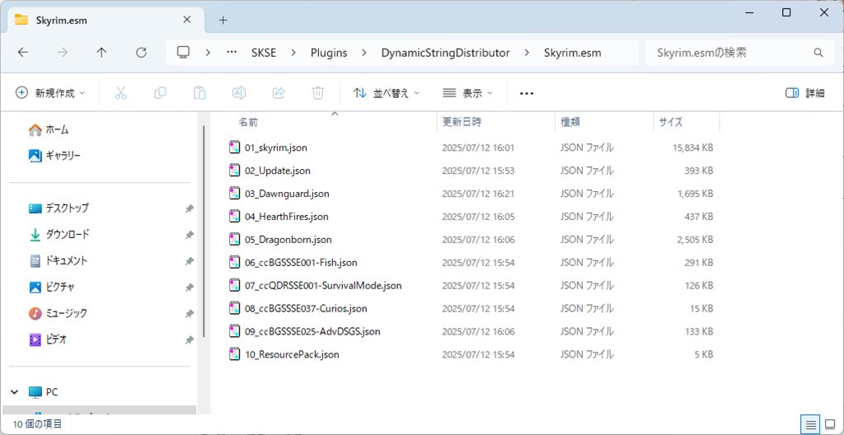Open the PC location icon in address bar
The height and width of the screenshot is (435, 844).
tap(184, 52)
